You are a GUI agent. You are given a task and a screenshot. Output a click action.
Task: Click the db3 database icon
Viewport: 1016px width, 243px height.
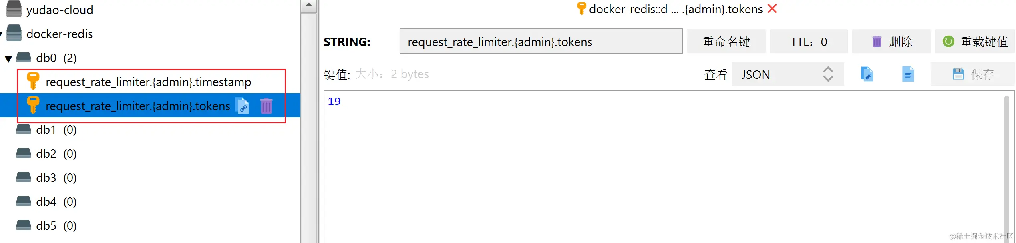coord(24,177)
